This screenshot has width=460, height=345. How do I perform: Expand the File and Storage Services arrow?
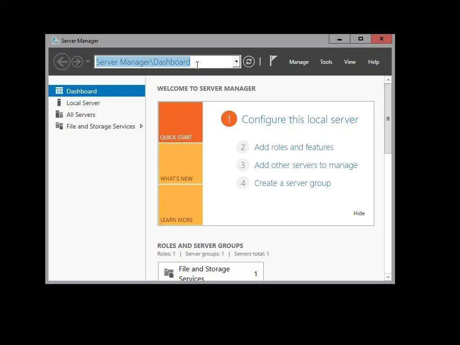(x=142, y=126)
